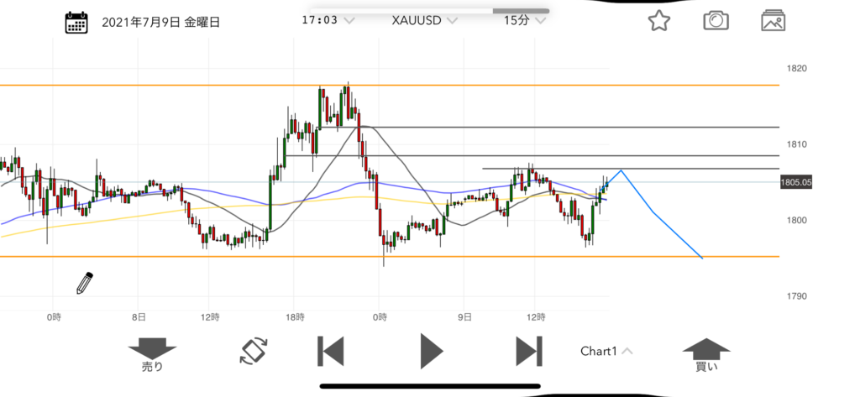Click the progress slider at the top
This screenshot has height=397, width=860.
(428, 11)
